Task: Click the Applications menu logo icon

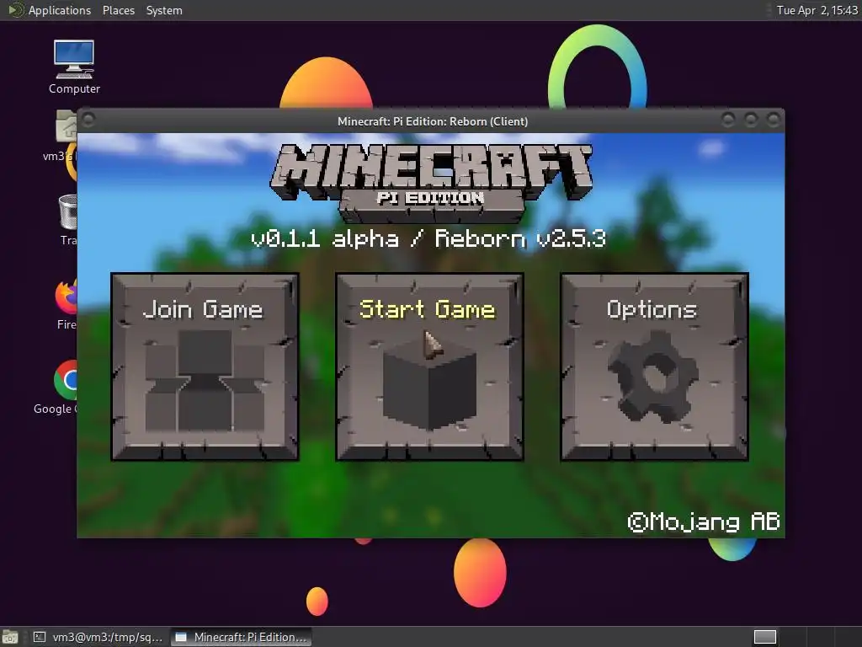Action: pos(15,10)
